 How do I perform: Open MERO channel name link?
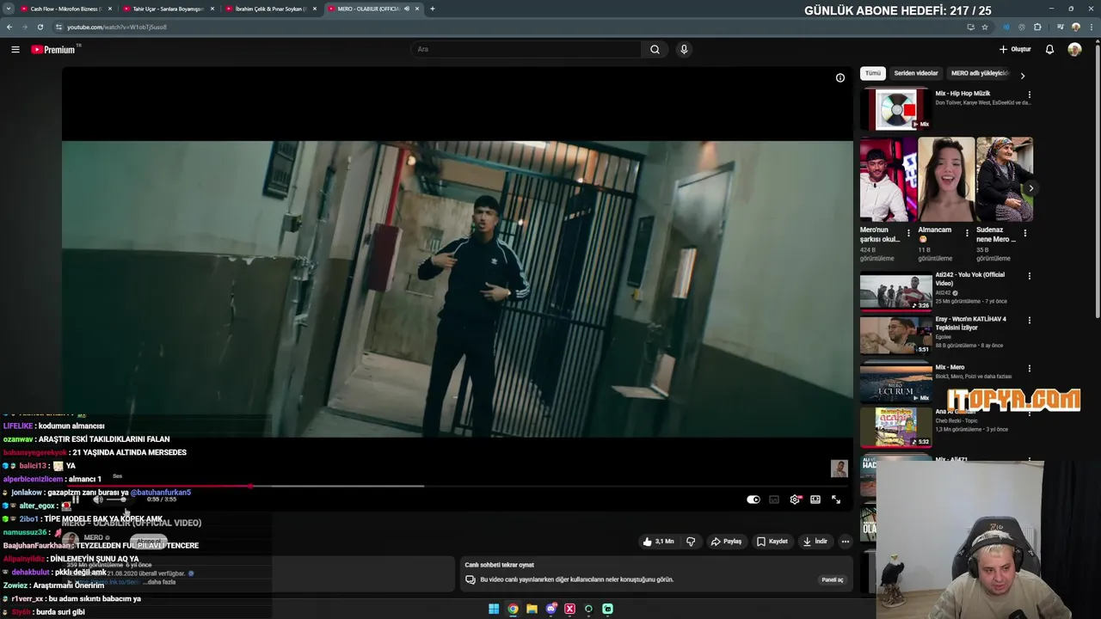(94, 537)
